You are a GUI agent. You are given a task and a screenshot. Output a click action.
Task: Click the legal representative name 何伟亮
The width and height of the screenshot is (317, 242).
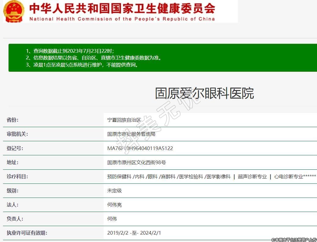pos(114,205)
